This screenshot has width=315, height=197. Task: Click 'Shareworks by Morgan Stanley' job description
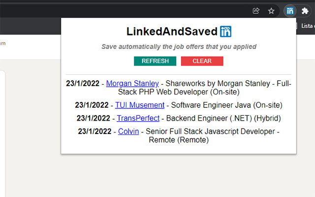pyautogui.click(x=218, y=83)
